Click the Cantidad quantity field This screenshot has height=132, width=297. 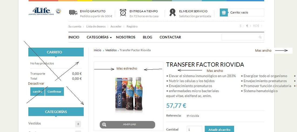[194, 129]
